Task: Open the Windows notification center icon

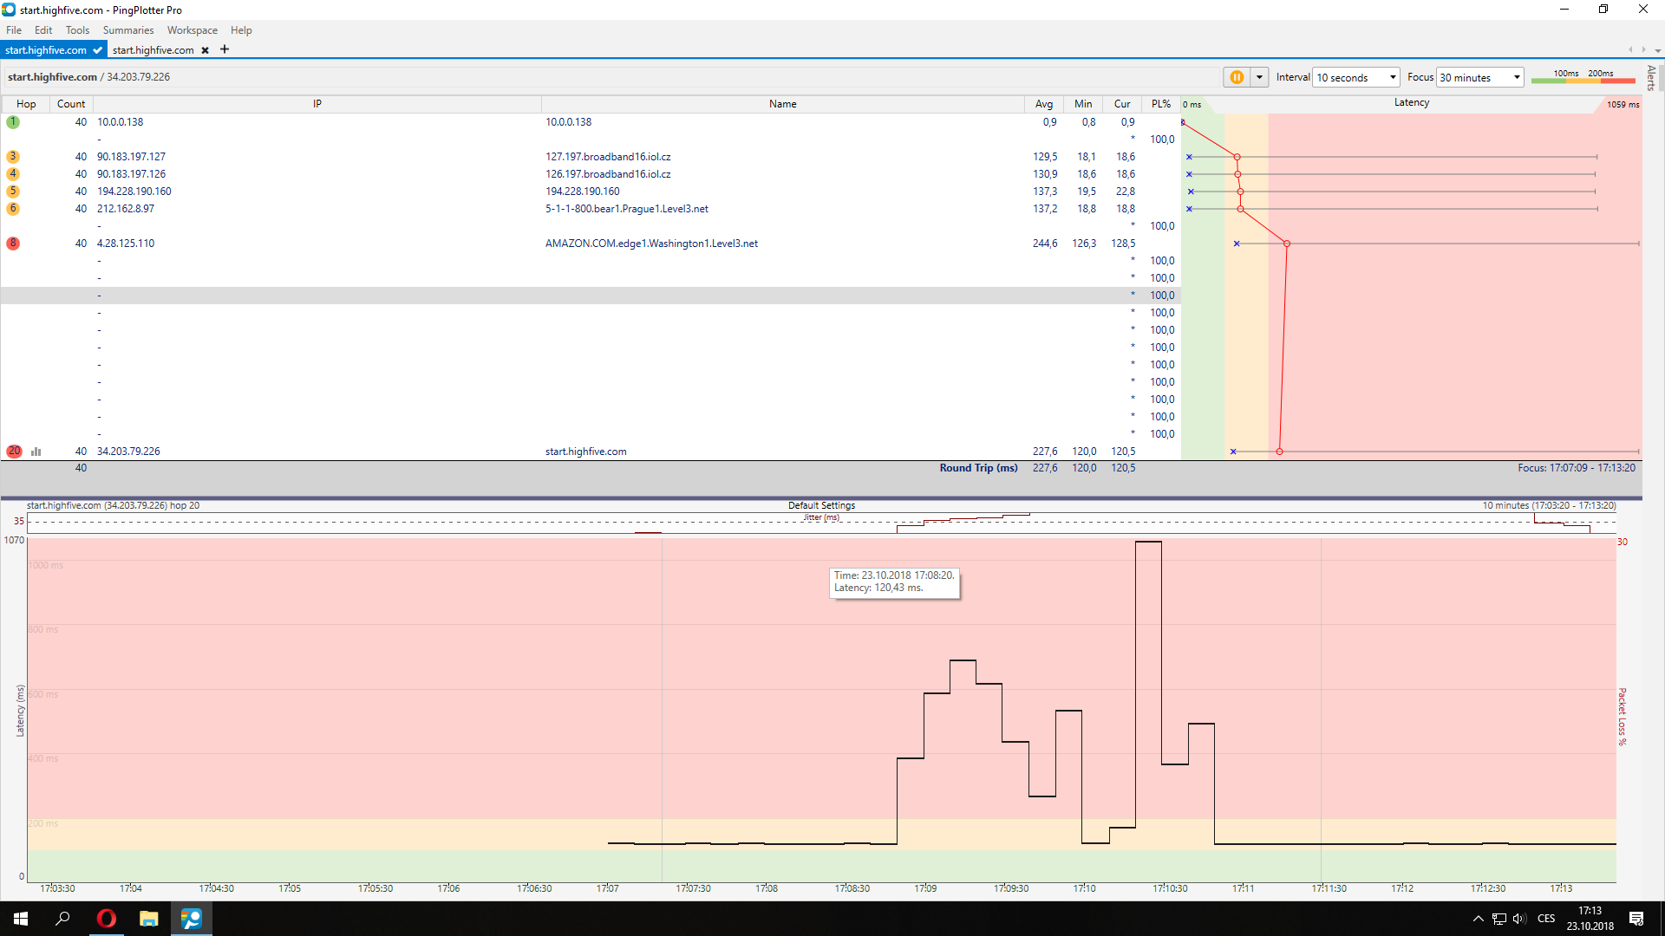Action: 1636,919
